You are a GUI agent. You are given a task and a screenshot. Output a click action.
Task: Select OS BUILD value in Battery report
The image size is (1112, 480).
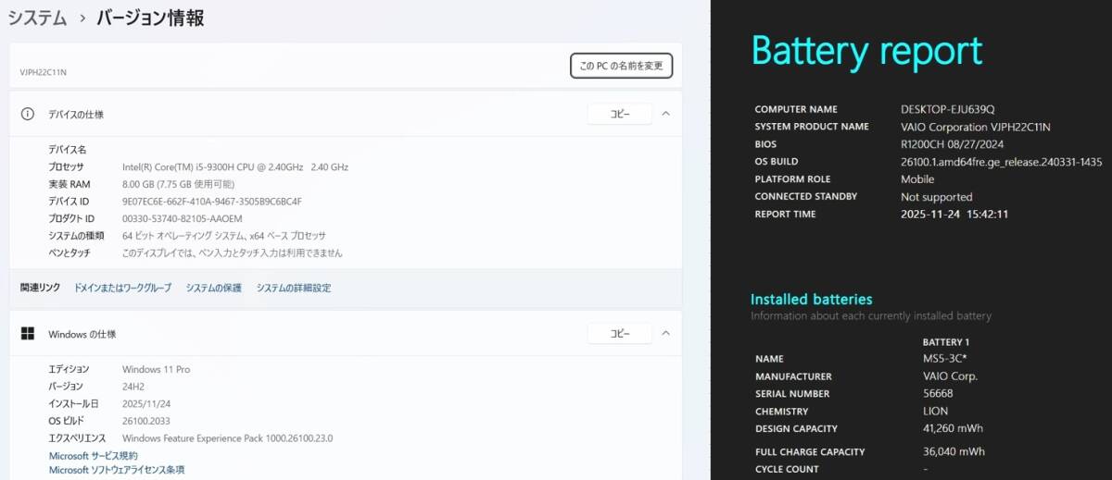pyautogui.click(x=1001, y=162)
